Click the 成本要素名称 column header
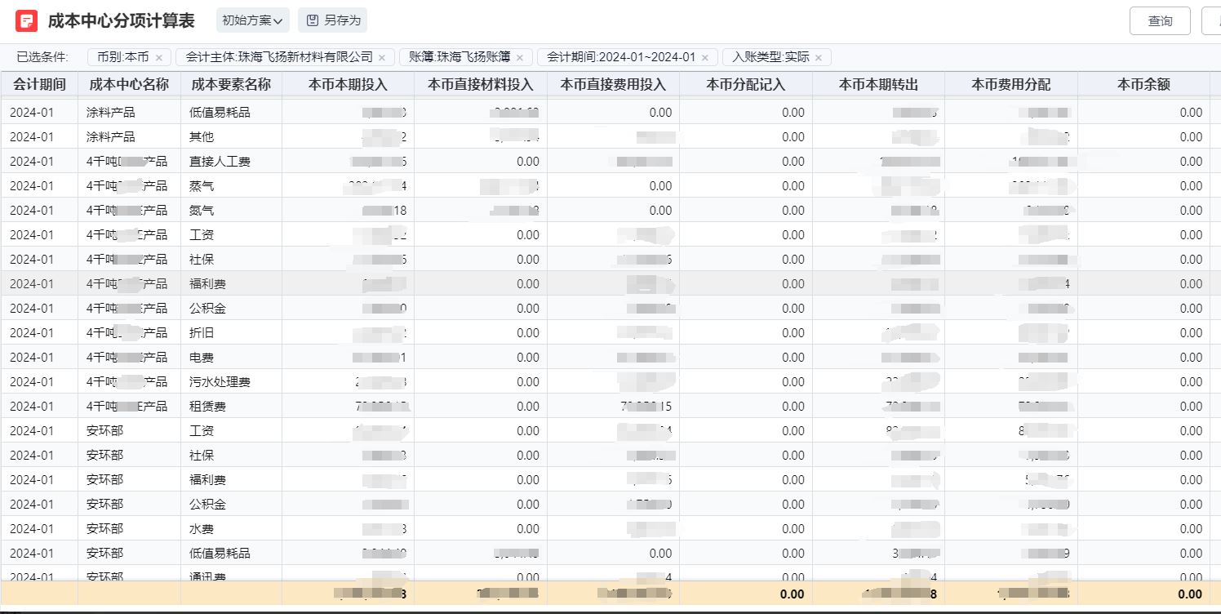1221x614 pixels. click(x=230, y=84)
